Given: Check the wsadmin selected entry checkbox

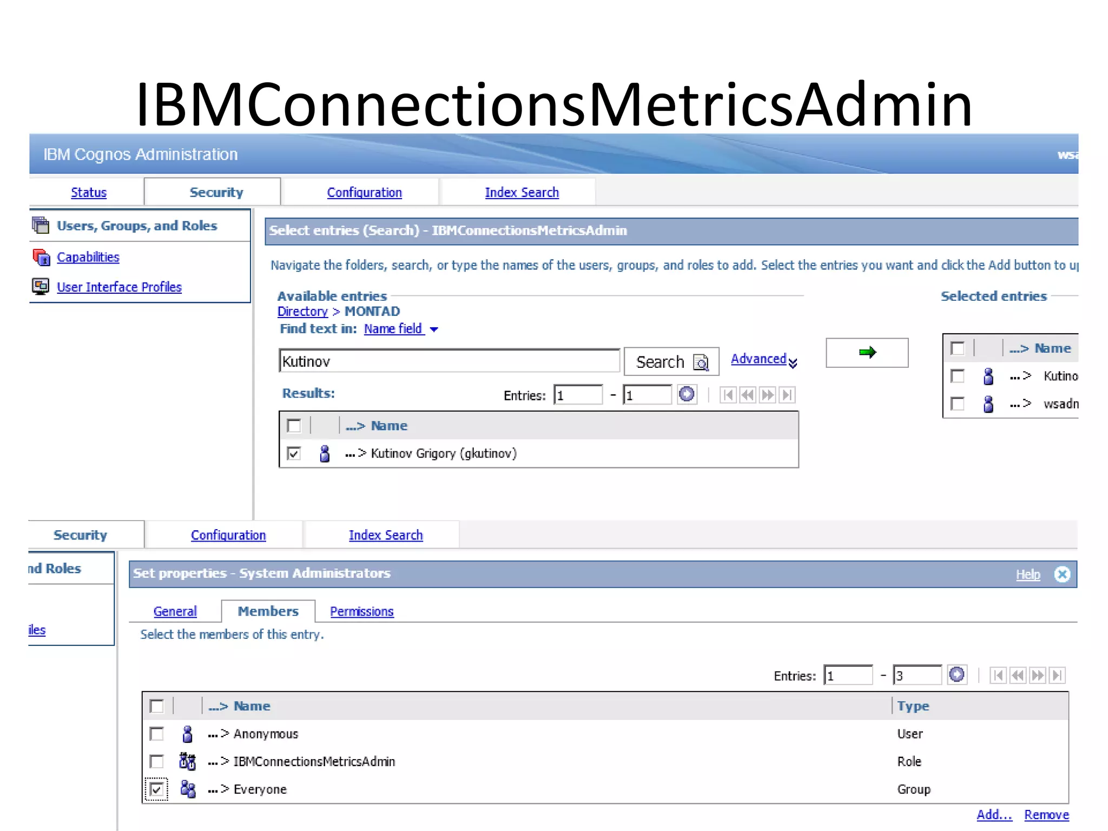Looking at the screenshot, I should [x=958, y=404].
